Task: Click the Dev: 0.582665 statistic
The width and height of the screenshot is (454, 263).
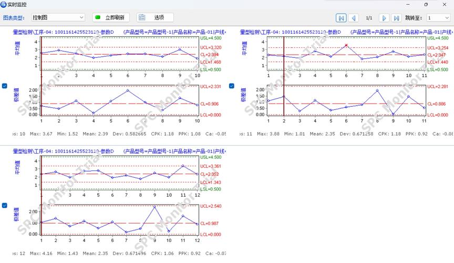Action: coord(129,134)
